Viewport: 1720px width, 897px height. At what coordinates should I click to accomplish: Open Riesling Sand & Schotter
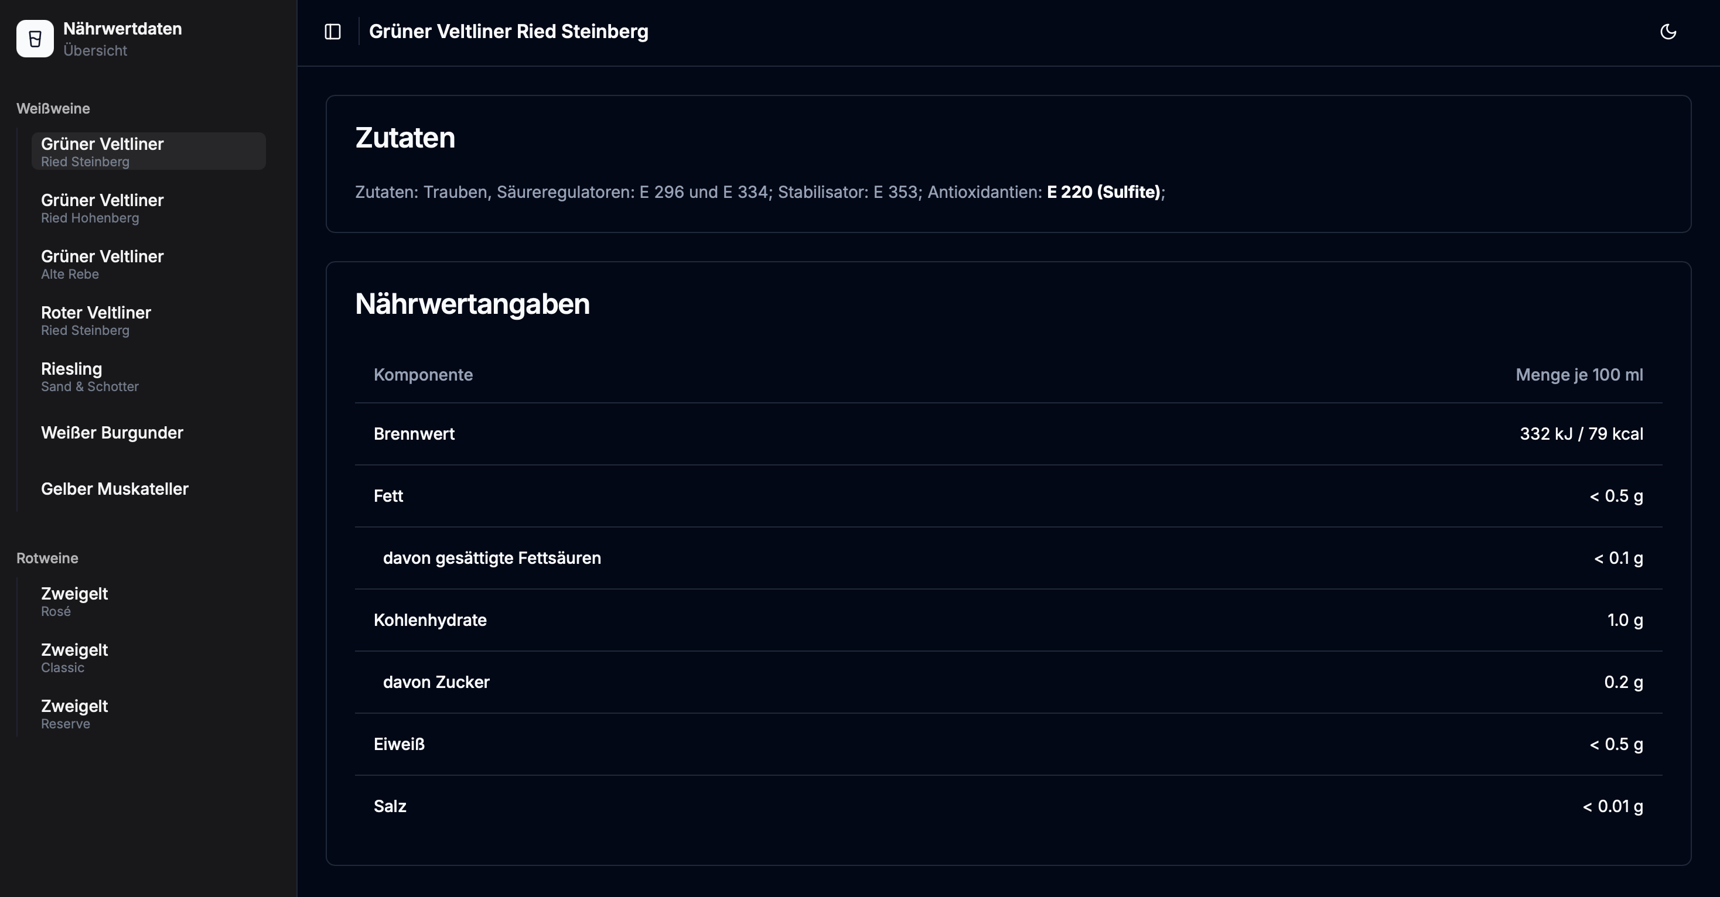(x=148, y=376)
